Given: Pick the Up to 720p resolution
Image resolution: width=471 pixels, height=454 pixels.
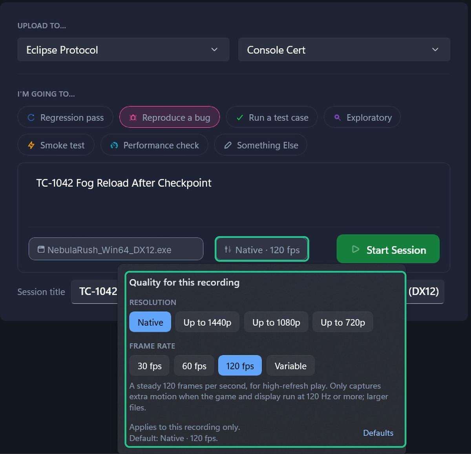Looking at the screenshot, I should coord(343,322).
